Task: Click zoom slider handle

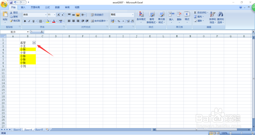Action: click(x=241, y=133)
